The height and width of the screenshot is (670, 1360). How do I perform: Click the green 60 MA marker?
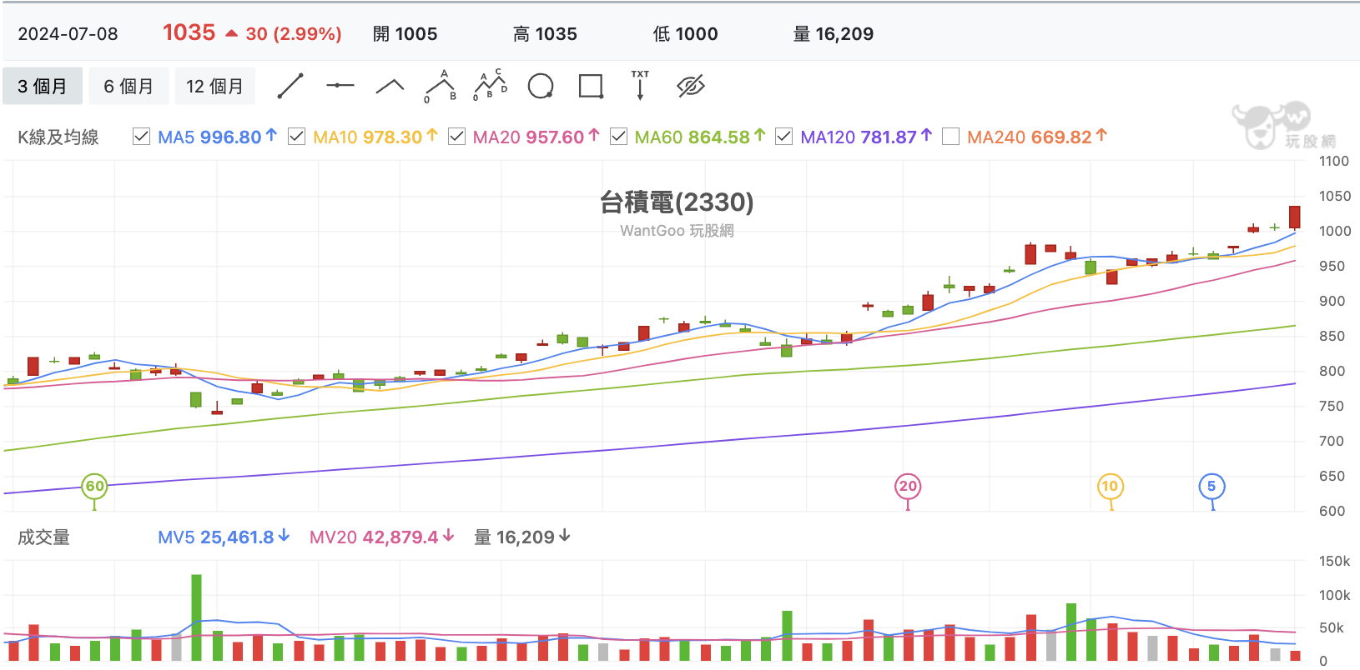tap(95, 487)
